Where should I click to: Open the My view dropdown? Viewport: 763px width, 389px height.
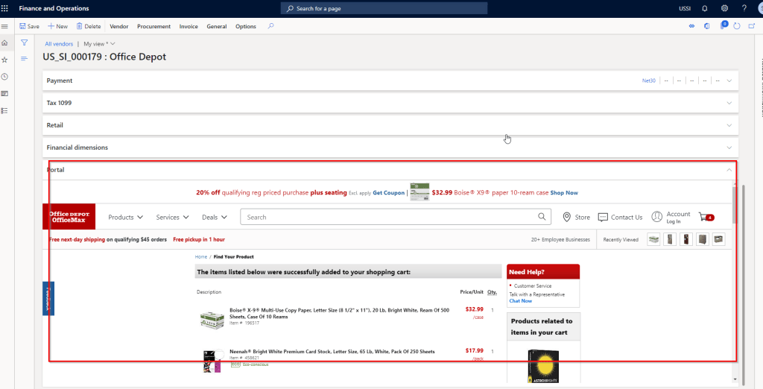(x=99, y=44)
